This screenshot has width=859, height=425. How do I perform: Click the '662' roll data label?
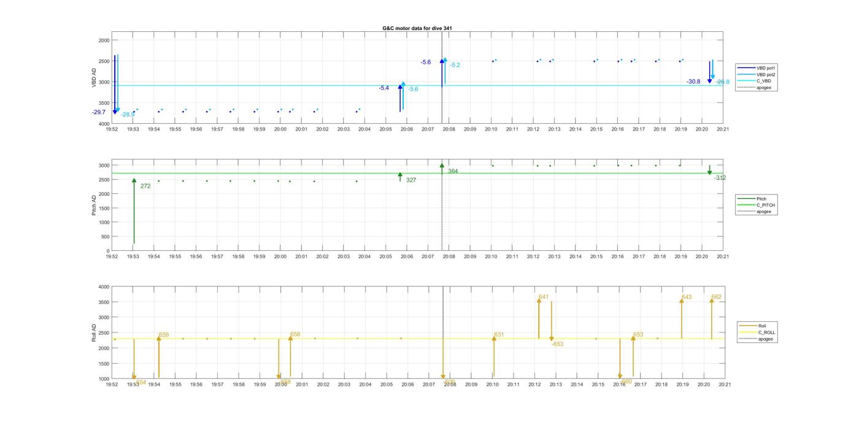click(x=717, y=297)
